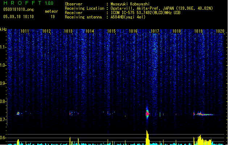Click the Receiving Location value text
The image size is (228, 145).
coord(162,8)
